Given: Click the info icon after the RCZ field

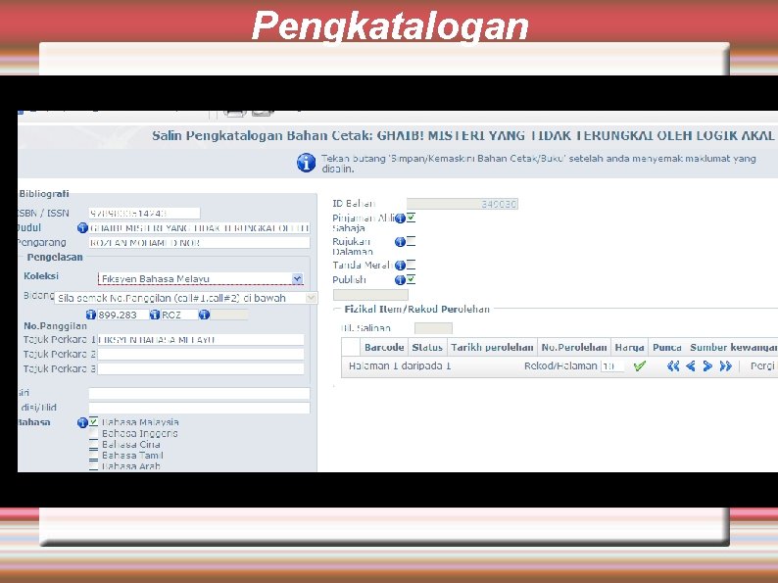Looking at the screenshot, I should (204, 315).
